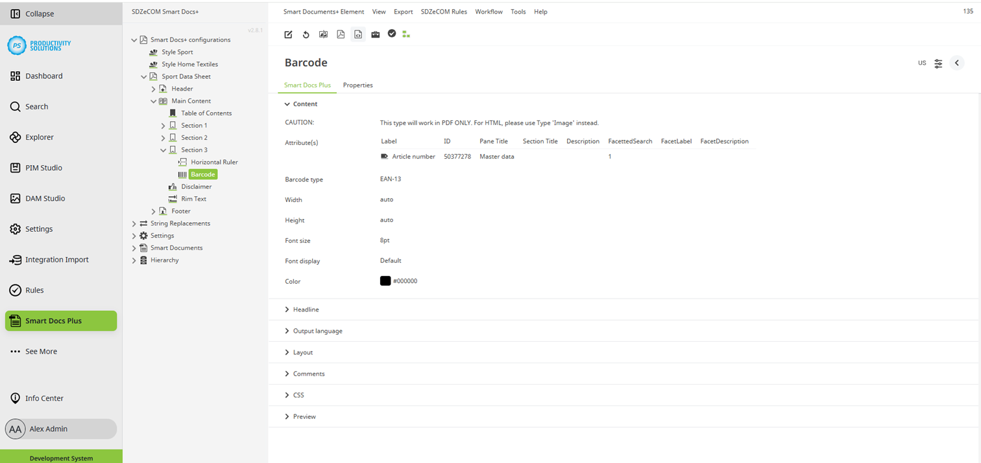Click the black #000000 color swatch

point(385,280)
